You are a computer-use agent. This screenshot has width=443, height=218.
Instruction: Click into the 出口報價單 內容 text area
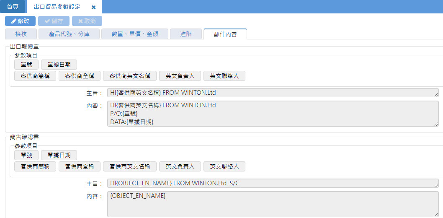tap(273, 113)
